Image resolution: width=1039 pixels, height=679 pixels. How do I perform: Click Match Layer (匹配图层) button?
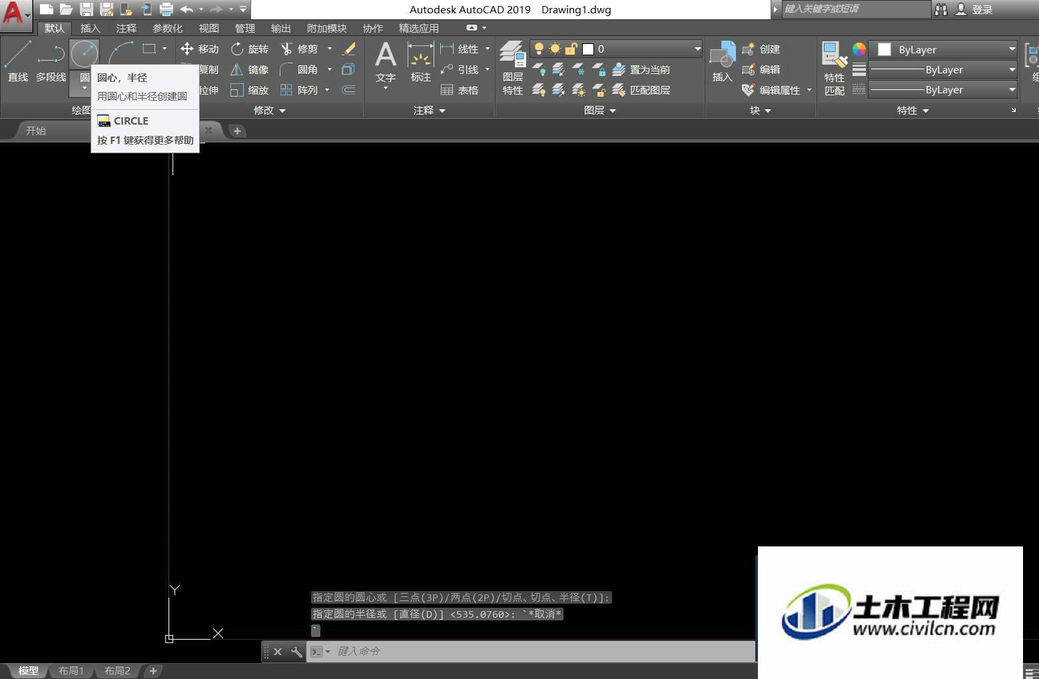point(641,90)
